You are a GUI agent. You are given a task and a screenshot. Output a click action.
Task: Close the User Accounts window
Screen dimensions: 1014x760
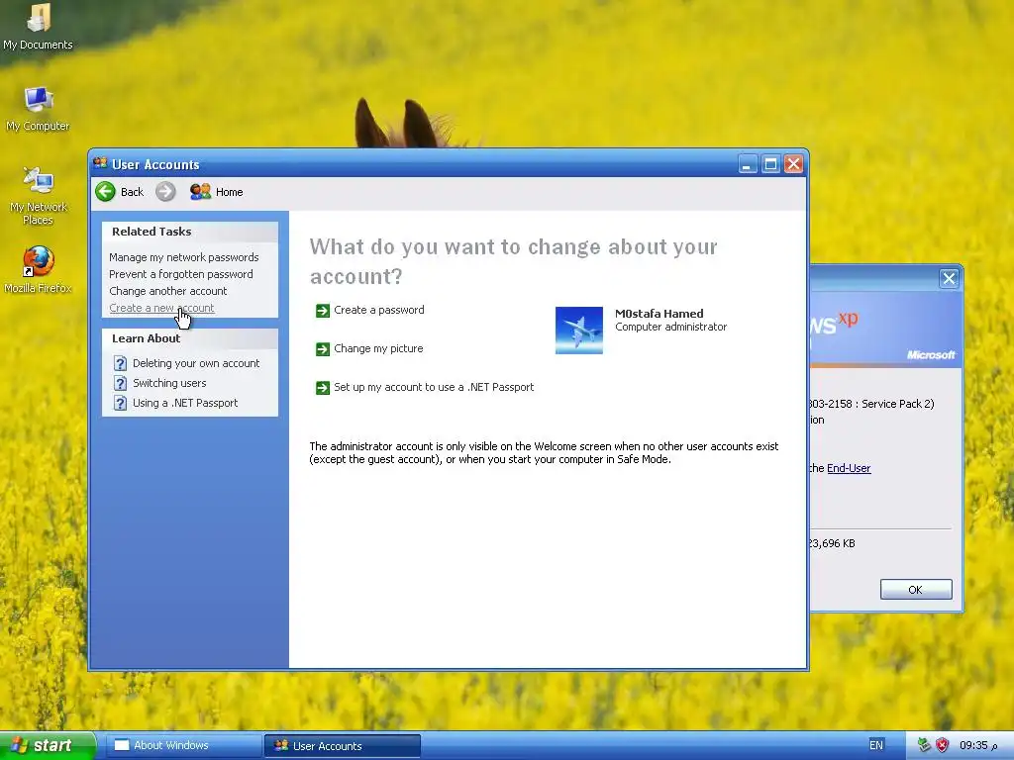793,164
